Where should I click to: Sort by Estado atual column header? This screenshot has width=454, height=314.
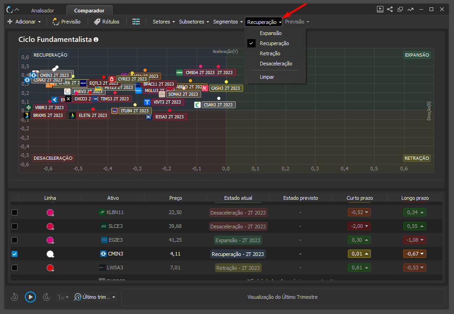pos(238,198)
